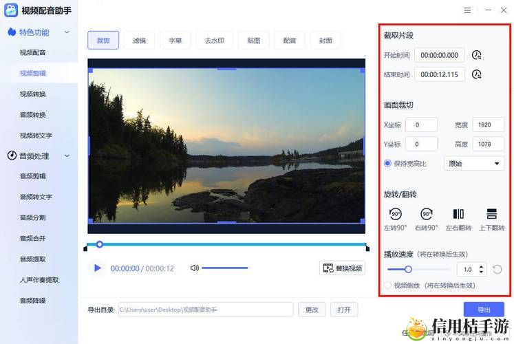Click the 替换视频 button

[342, 268]
